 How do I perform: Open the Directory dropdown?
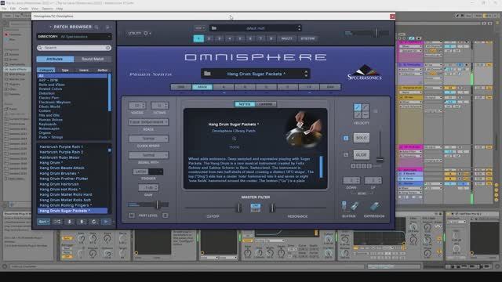(x=74, y=37)
